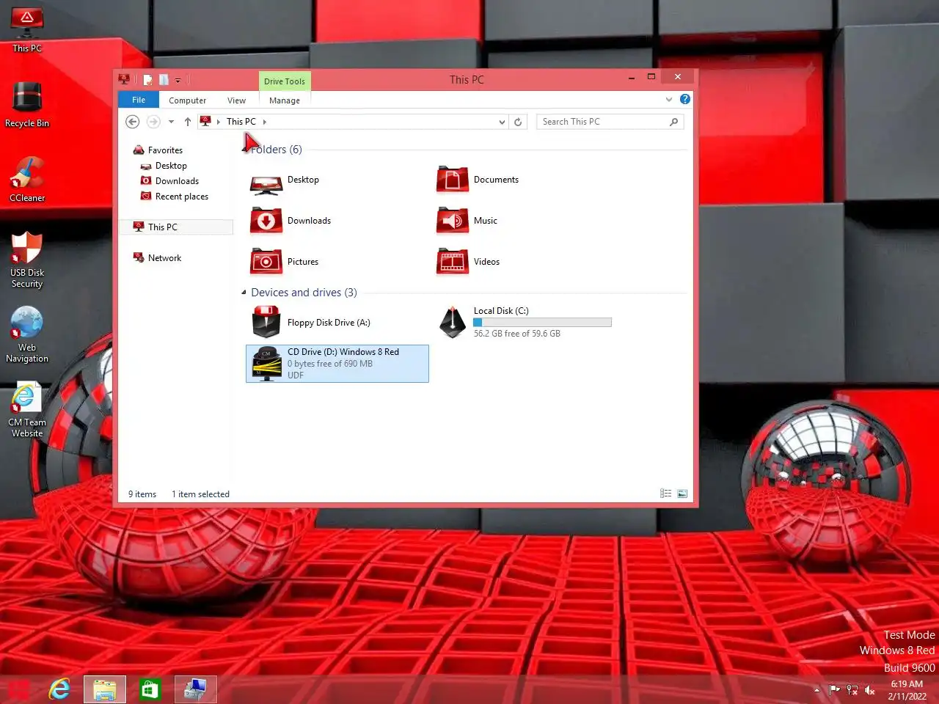Open the Manage ribbon tab

[285, 100]
